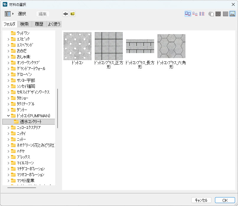This screenshot has width=238, height=206.
Task: Switch to the 検索 tab
Action: pos(24,24)
